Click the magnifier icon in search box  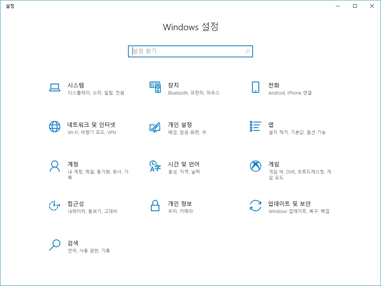tap(247, 51)
